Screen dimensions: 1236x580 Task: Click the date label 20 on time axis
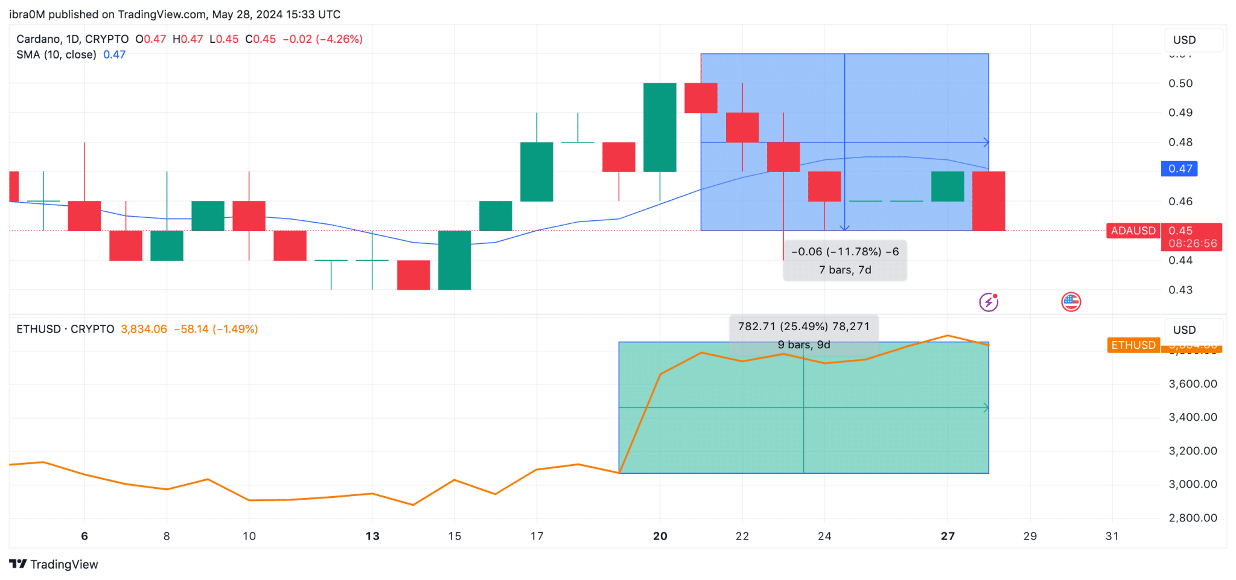(x=660, y=536)
